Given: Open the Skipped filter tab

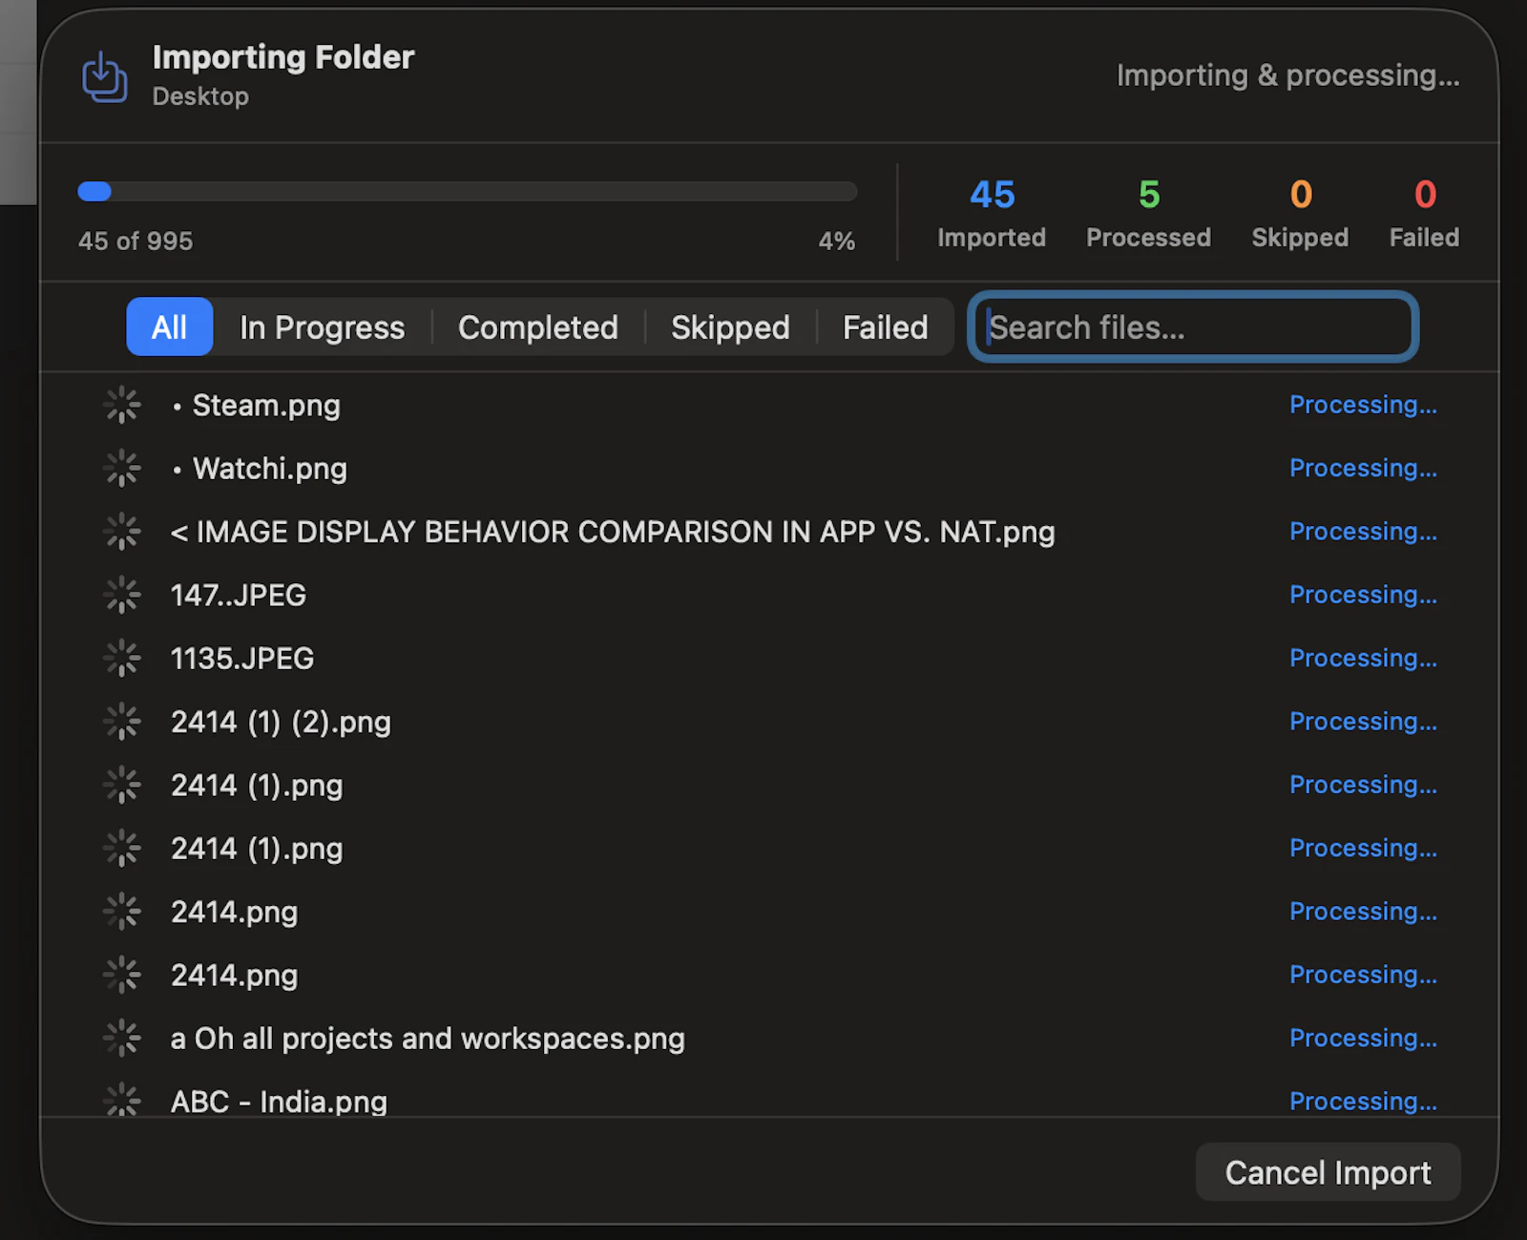Looking at the screenshot, I should (x=730, y=327).
